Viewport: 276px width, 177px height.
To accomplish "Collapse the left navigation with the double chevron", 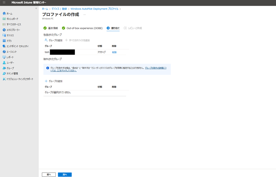I will tap(36, 8).
